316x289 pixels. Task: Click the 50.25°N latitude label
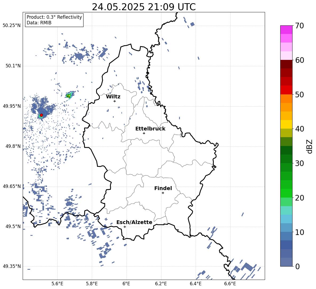(x=12, y=26)
